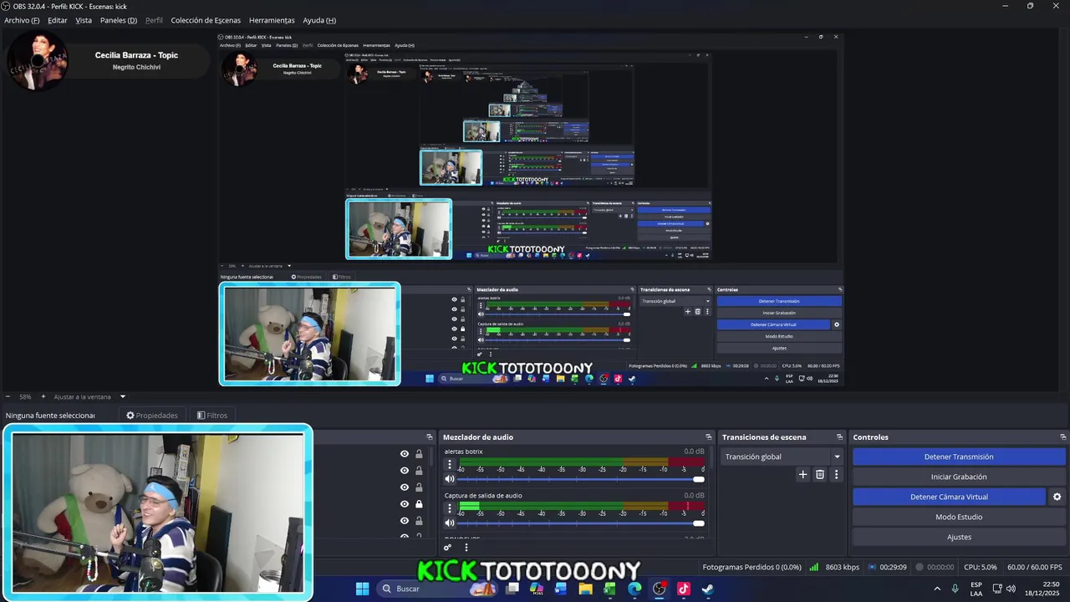Undock the Controles panel
Screen dimensions: 1070x602
tap(1062, 437)
